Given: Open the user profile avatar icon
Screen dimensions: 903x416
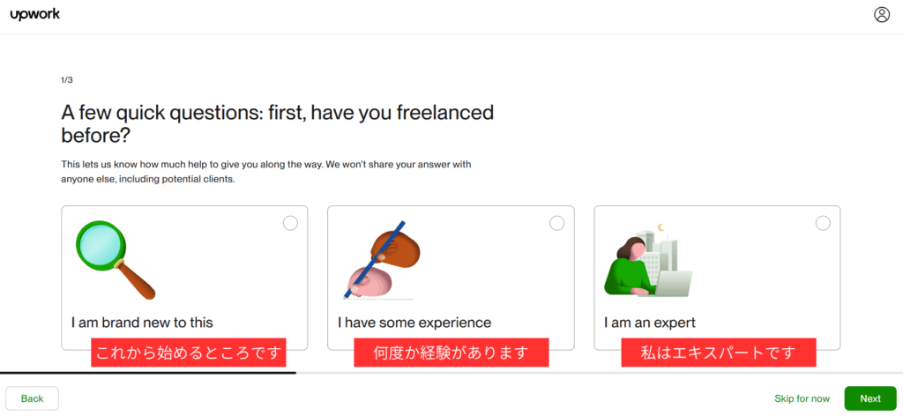Looking at the screenshot, I should point(882,15).
